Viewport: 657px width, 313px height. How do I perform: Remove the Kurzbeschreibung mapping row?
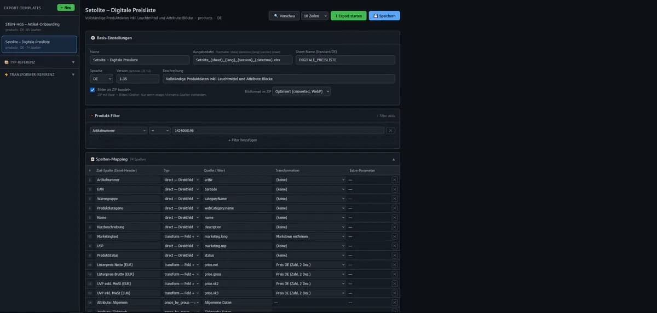tap(395, 227)
